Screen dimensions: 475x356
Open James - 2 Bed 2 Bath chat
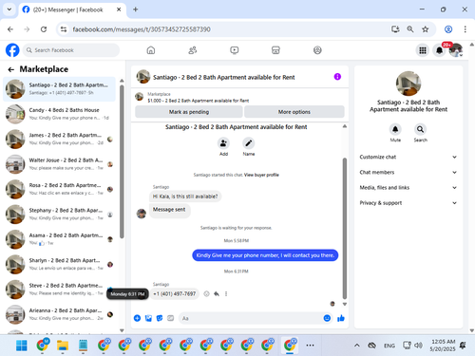point(59,139)
